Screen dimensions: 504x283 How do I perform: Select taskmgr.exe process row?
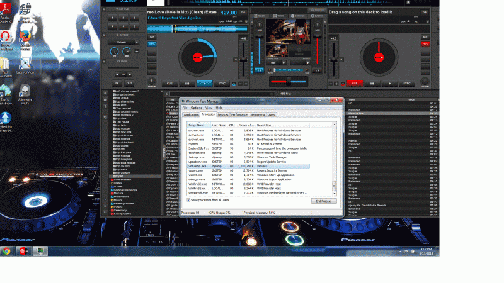click(x=248, y=157)
